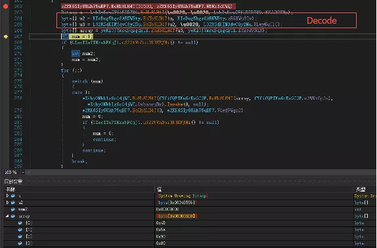The width and height of the screenshot is (377, 248).
Task: Expand the u2 byte array variable
Action: coord(7,202)
